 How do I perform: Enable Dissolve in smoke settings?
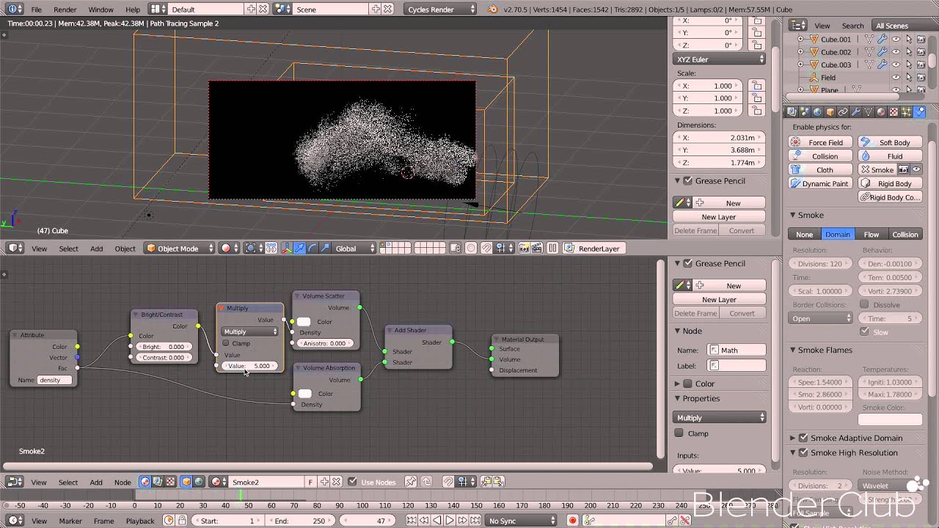coord(864,304)
